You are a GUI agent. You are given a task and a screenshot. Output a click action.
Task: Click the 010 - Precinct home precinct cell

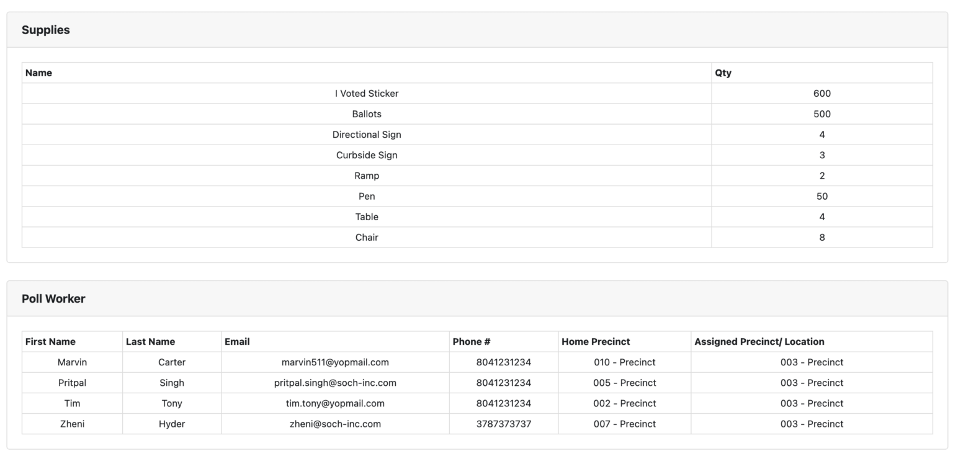click(x=624, y=362)
